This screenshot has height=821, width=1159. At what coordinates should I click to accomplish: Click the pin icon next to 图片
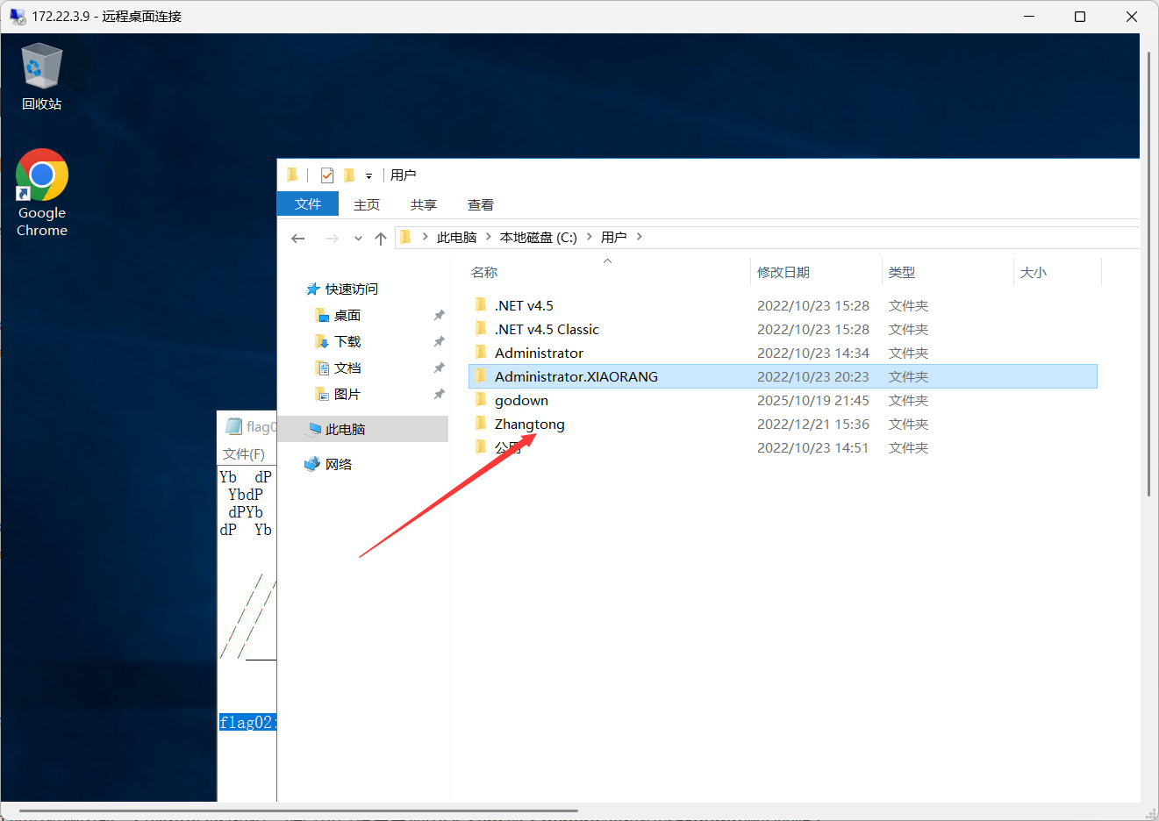[x=439, y=395]
